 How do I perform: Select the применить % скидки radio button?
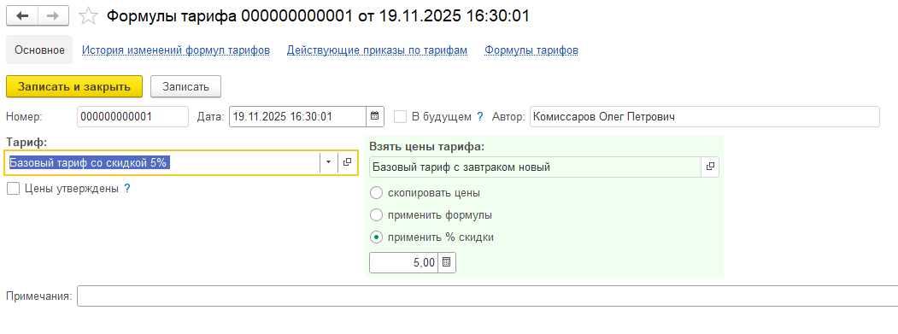376,237
